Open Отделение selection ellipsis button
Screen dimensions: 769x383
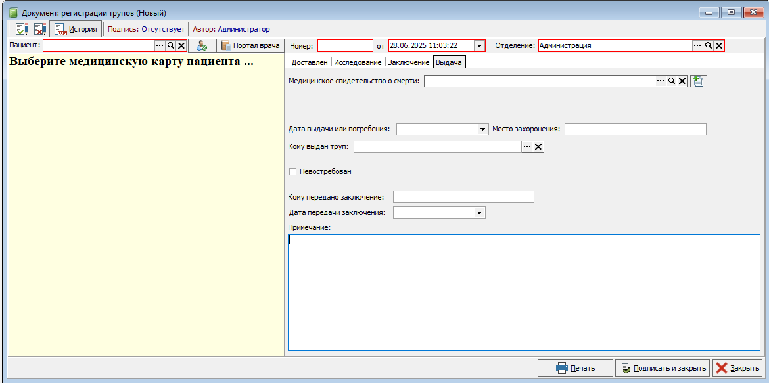697,45
